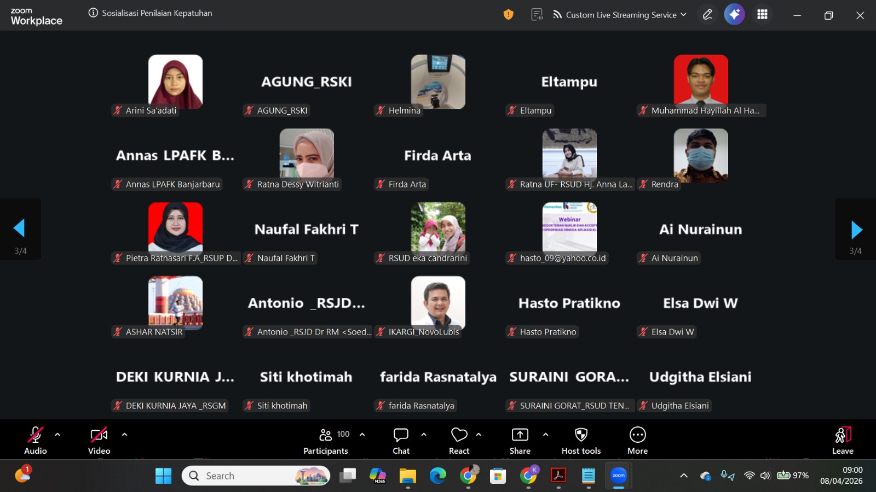This screenshot has width=876, height=492.
Task: Open the annotate pencil icon
Action: pyautogui.click(x=707, y=15)
